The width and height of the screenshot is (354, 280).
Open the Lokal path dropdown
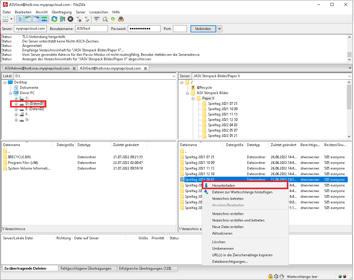pyautogui.click(x=174, y=76)
